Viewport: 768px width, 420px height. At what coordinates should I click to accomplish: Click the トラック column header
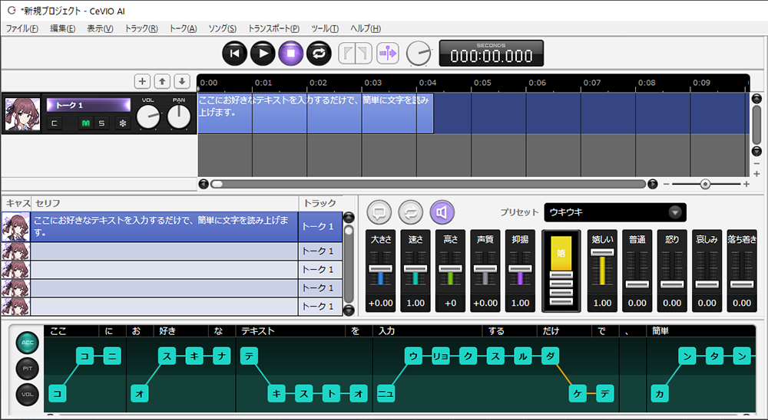coord(319,203)
